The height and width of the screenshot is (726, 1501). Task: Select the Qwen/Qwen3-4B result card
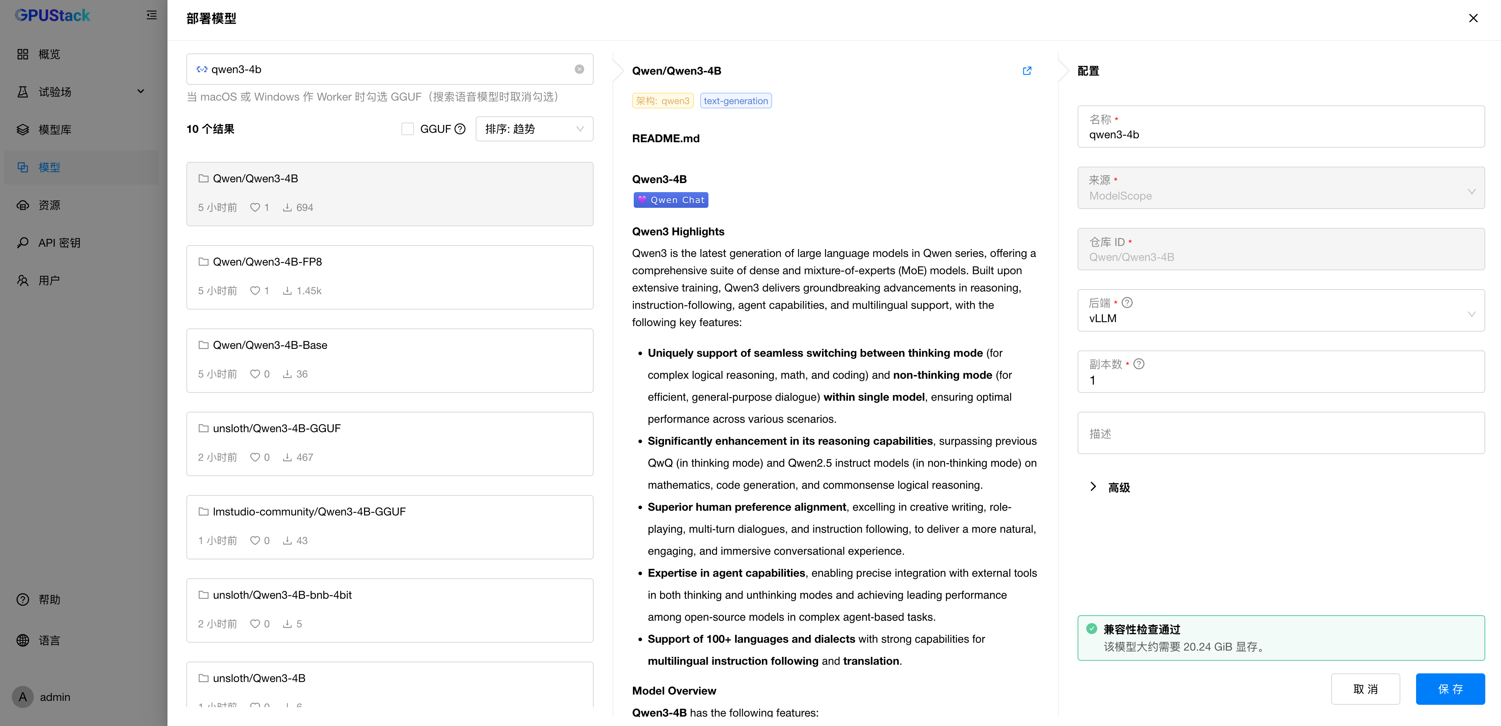pyautogui.click(x=390, y=194)
